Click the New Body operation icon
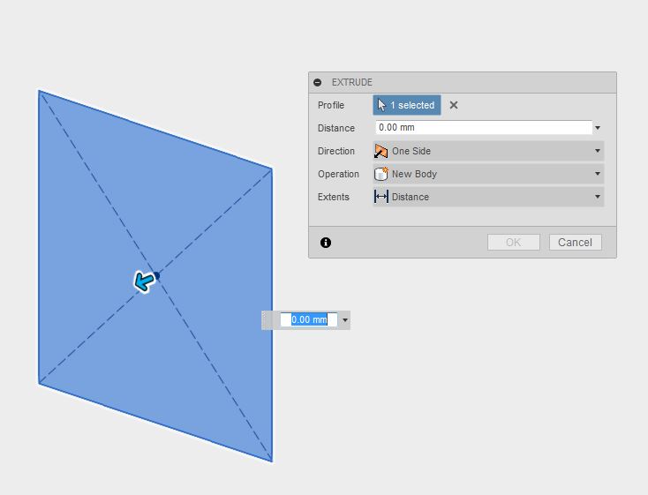Viewport: 648px width, 495px height. click(x=381, y=174)
